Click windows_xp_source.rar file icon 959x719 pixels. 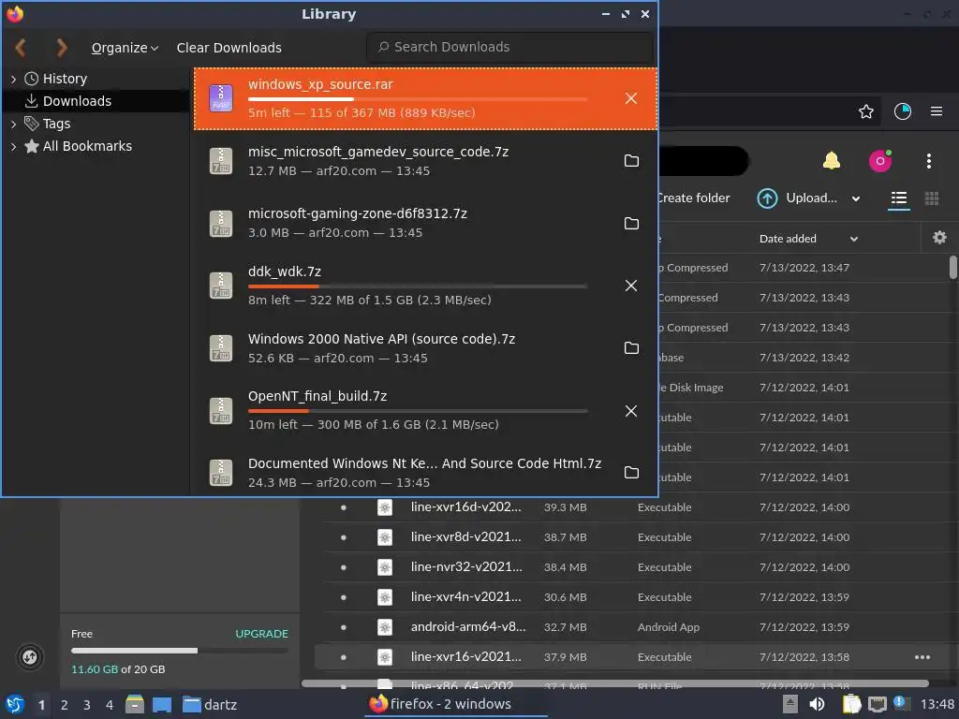pyautogui.click(x=221, y=97)
